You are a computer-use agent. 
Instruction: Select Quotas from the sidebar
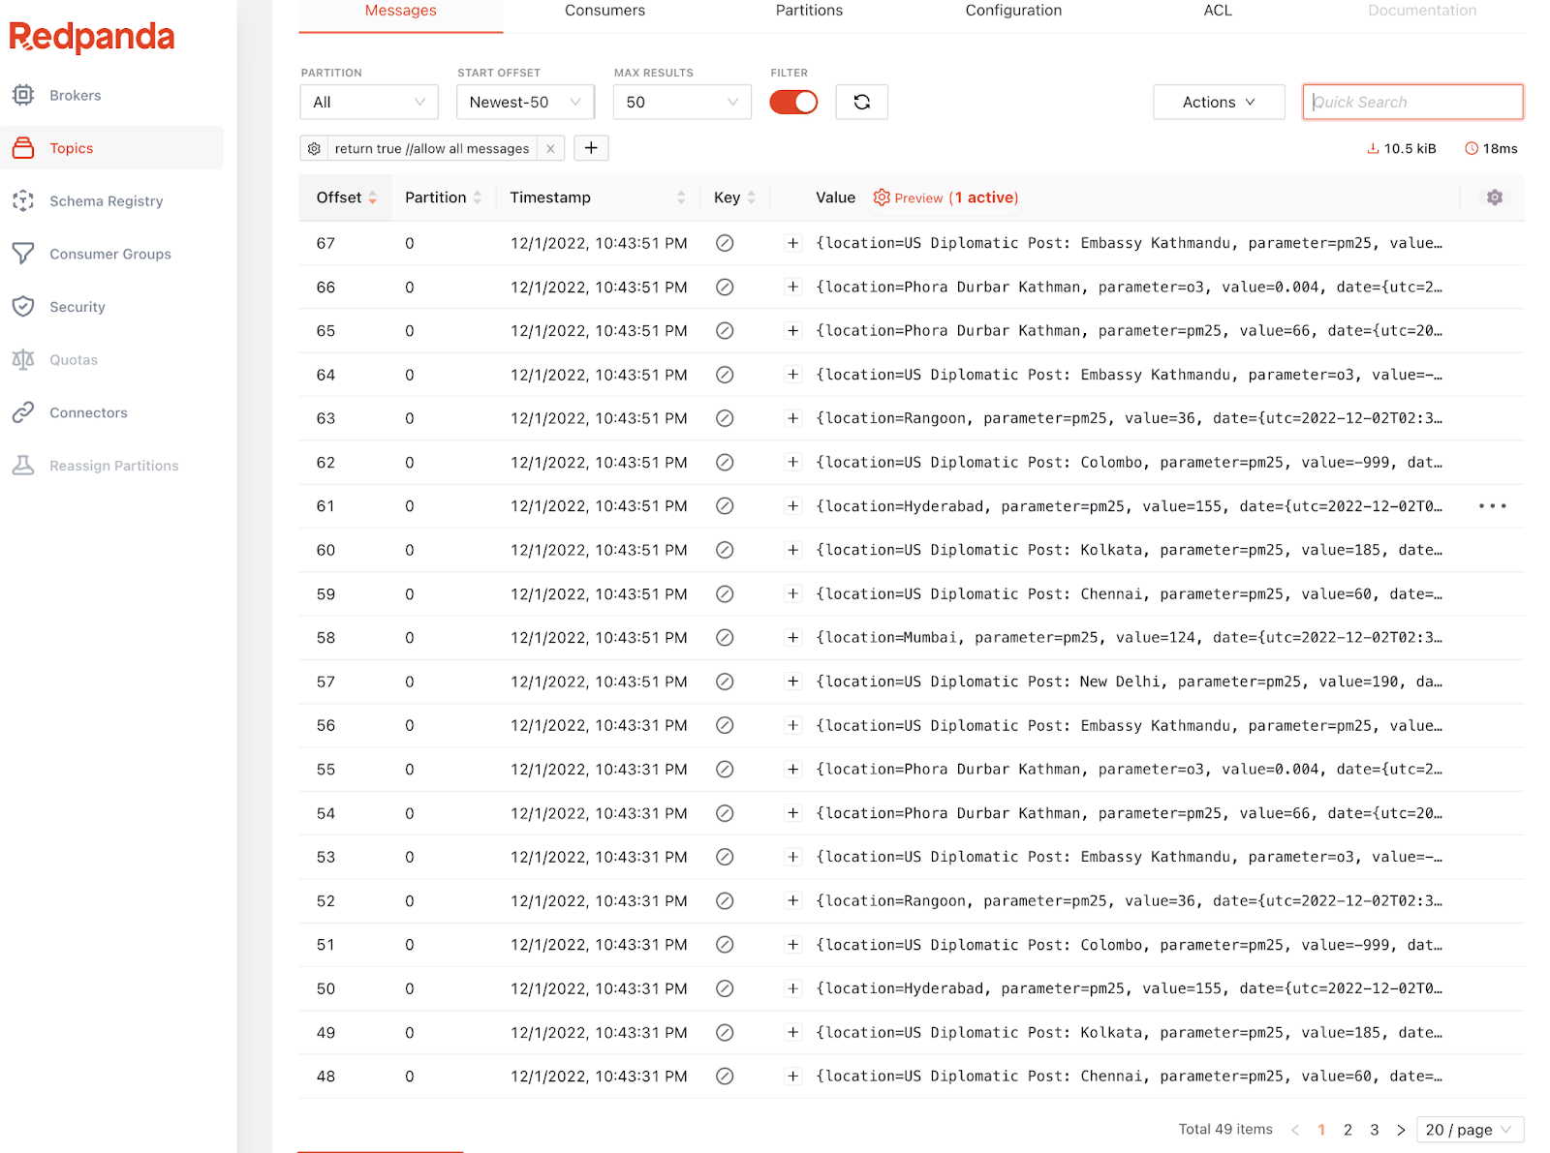point(74,359)
